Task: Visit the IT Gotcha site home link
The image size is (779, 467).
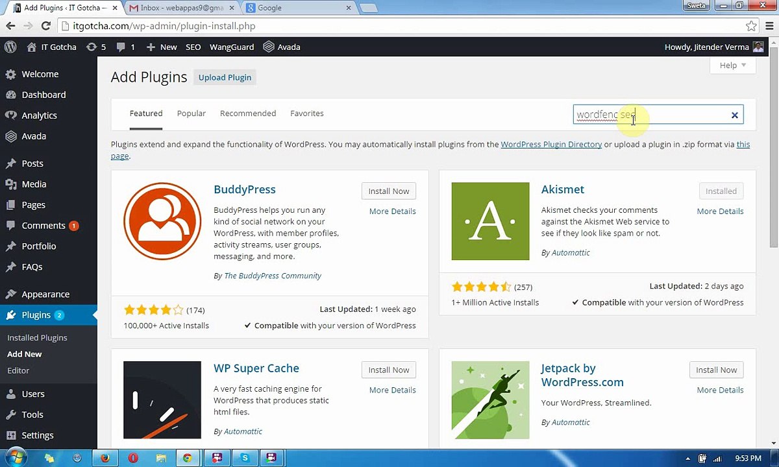Action: [x=51, y=47]
